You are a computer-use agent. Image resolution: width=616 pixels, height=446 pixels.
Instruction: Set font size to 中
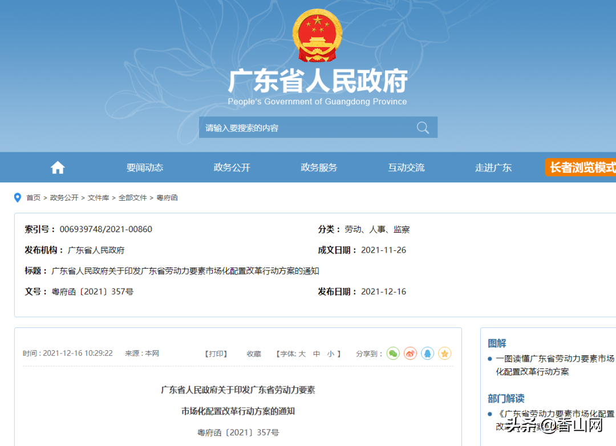tap(317, 354)
